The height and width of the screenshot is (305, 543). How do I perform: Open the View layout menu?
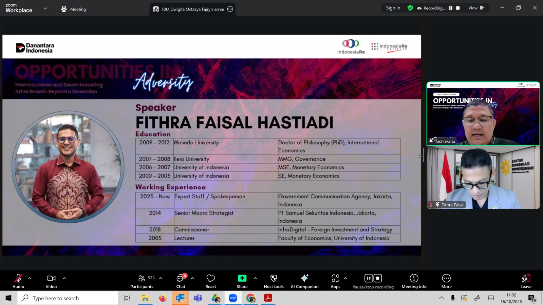(476, 8)
